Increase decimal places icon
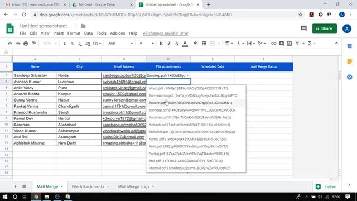Image resolution: width=357 pixels, height=201 pixels. (88, 44)
